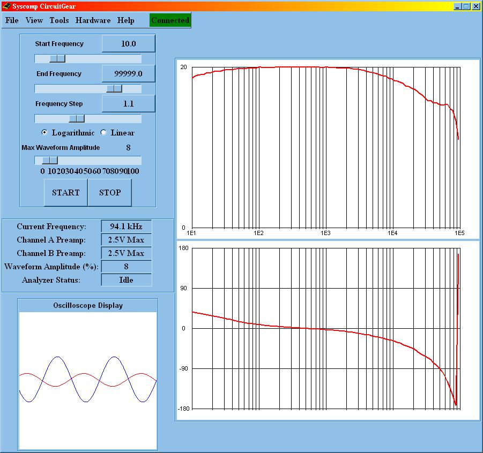
Task: Click the Syscomp CircuitGear title bar icon
Action: (x=6, y=6)
